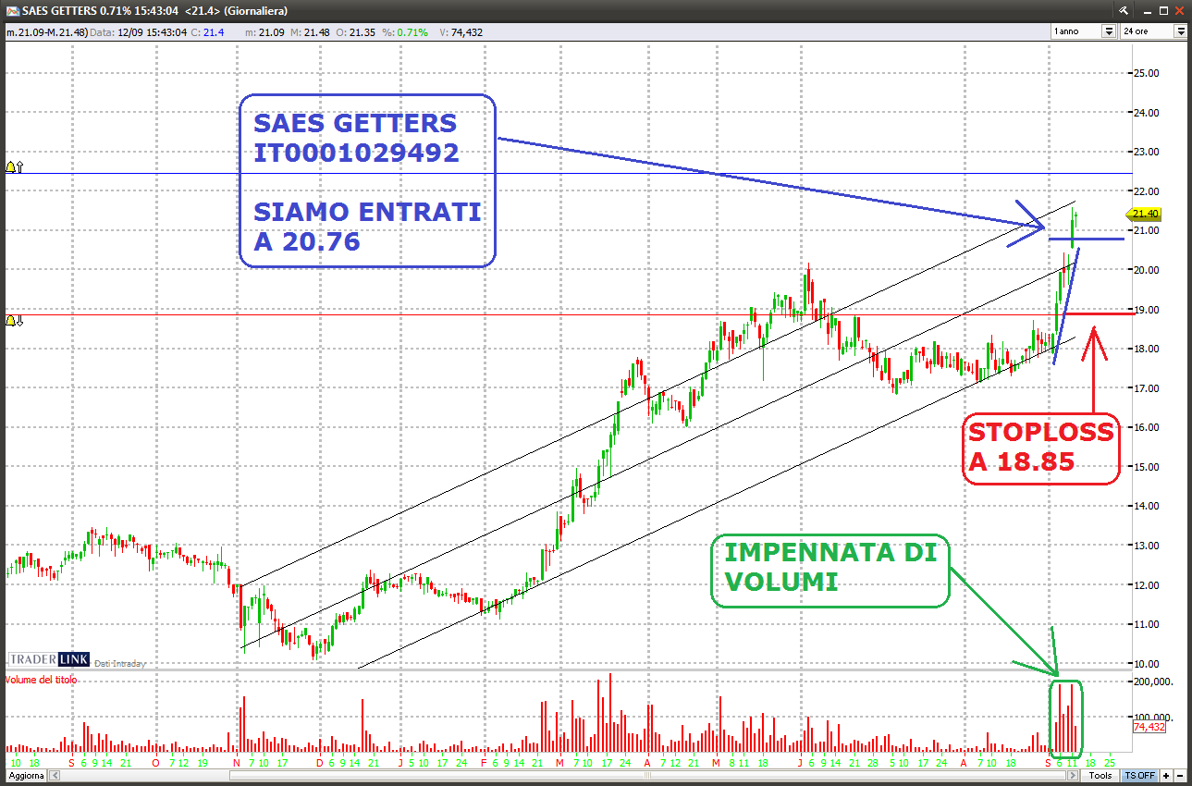Click the 'Volume del titolo' label
The image size is (1192, 786).
42,680
